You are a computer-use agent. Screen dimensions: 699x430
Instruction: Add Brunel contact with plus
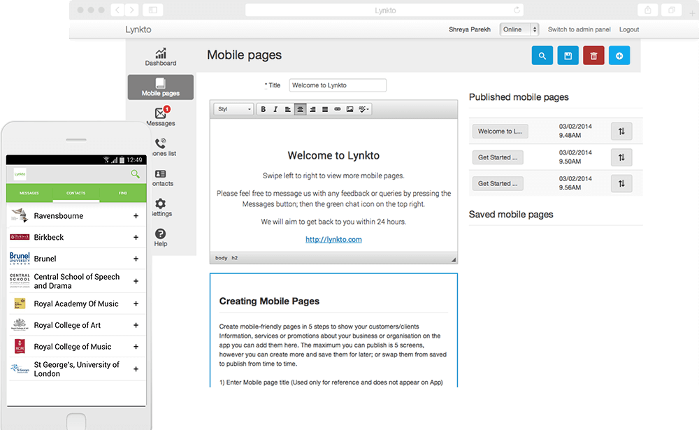point(136,259)
